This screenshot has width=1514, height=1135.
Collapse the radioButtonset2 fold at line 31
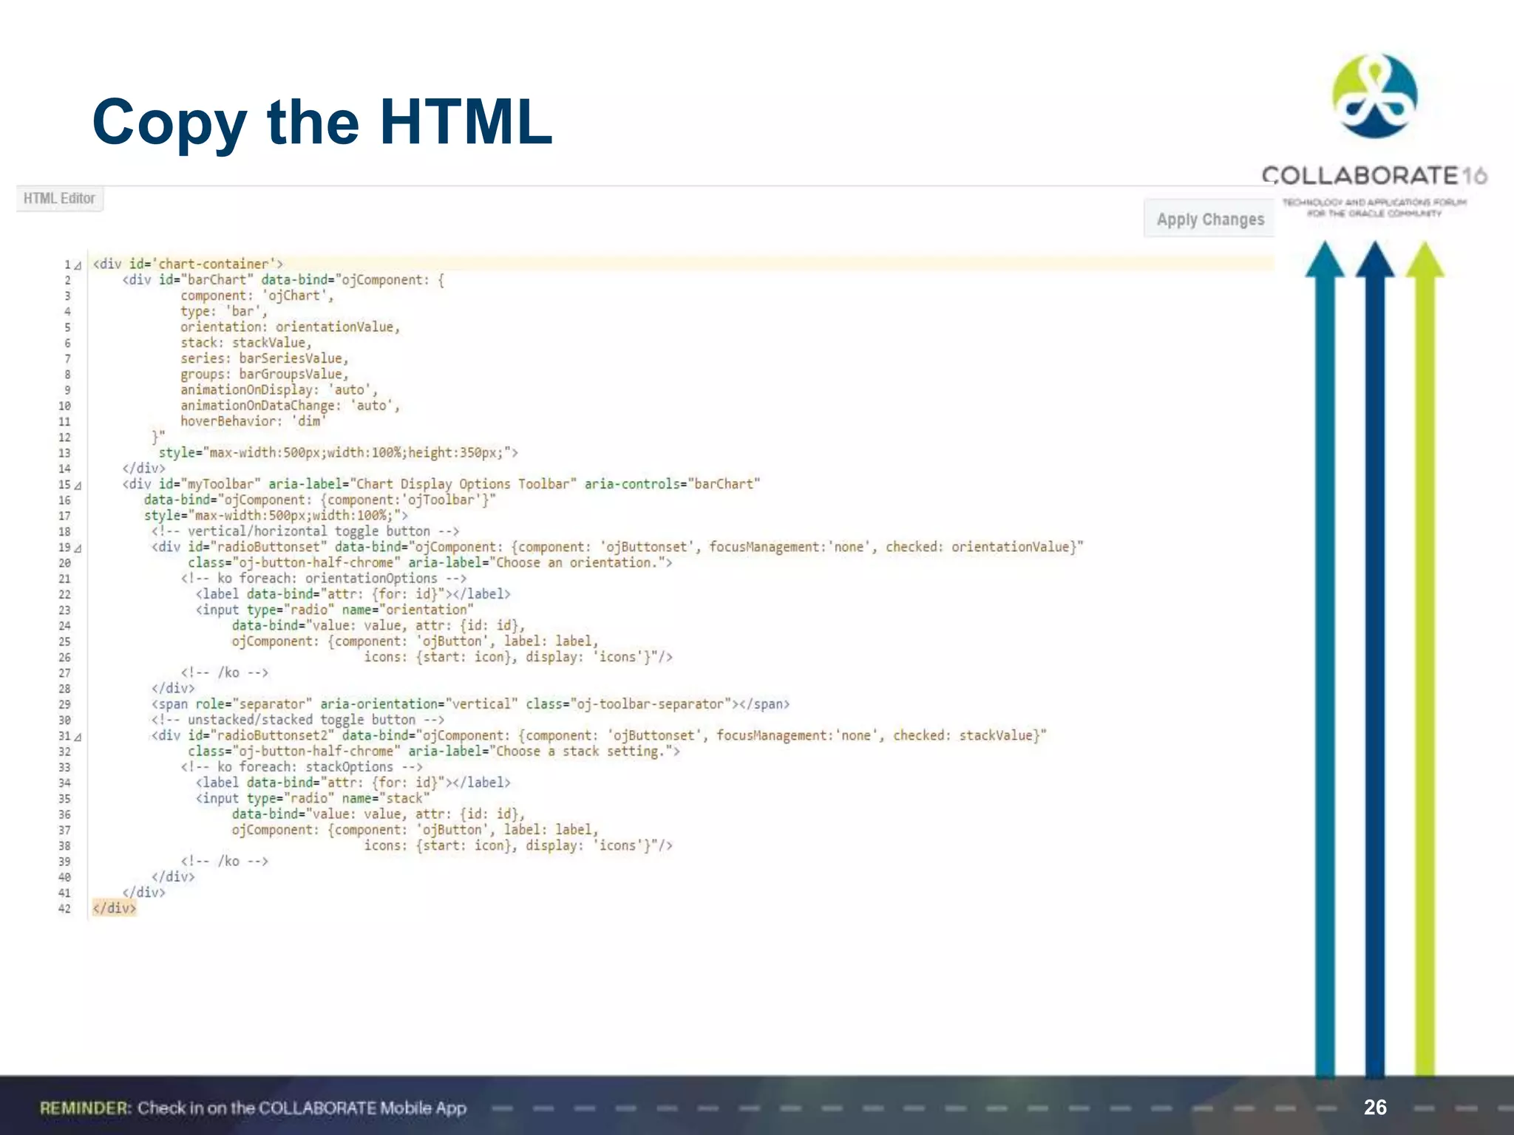(78, 737)
